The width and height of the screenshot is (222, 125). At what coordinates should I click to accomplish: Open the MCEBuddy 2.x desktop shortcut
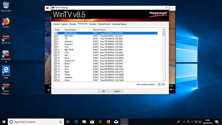[x=6, y=56]
